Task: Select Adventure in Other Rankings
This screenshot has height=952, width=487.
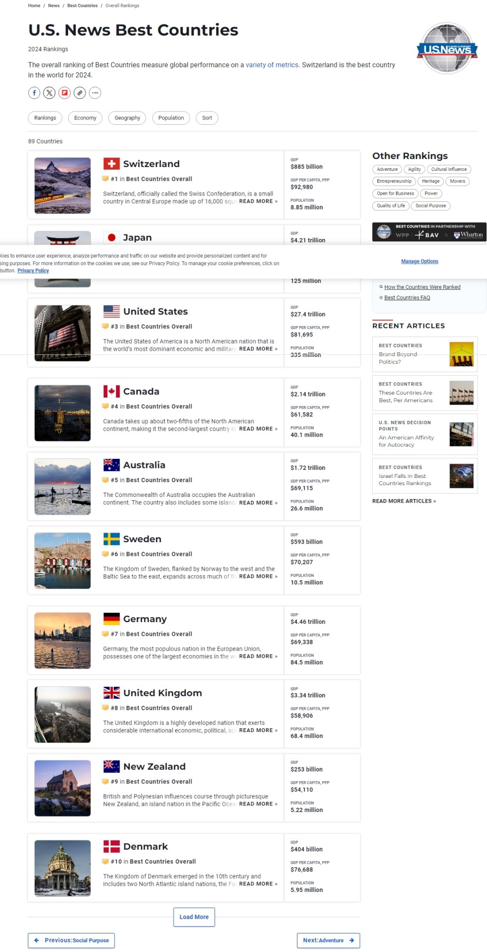Action: (x=387, y=169)
